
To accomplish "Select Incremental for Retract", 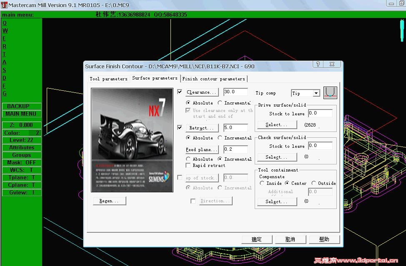I will point(220,138).
